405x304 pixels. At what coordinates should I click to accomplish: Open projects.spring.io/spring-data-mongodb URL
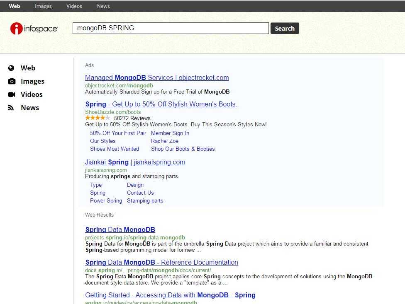[x=135, y=237]
